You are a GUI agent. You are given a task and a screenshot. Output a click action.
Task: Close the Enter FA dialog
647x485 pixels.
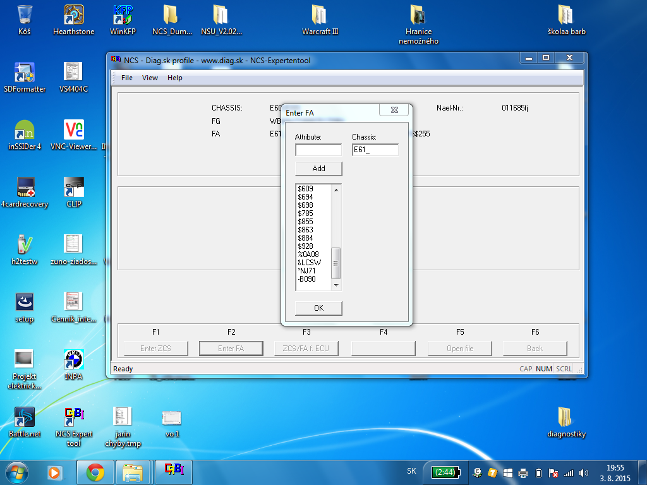394,110
